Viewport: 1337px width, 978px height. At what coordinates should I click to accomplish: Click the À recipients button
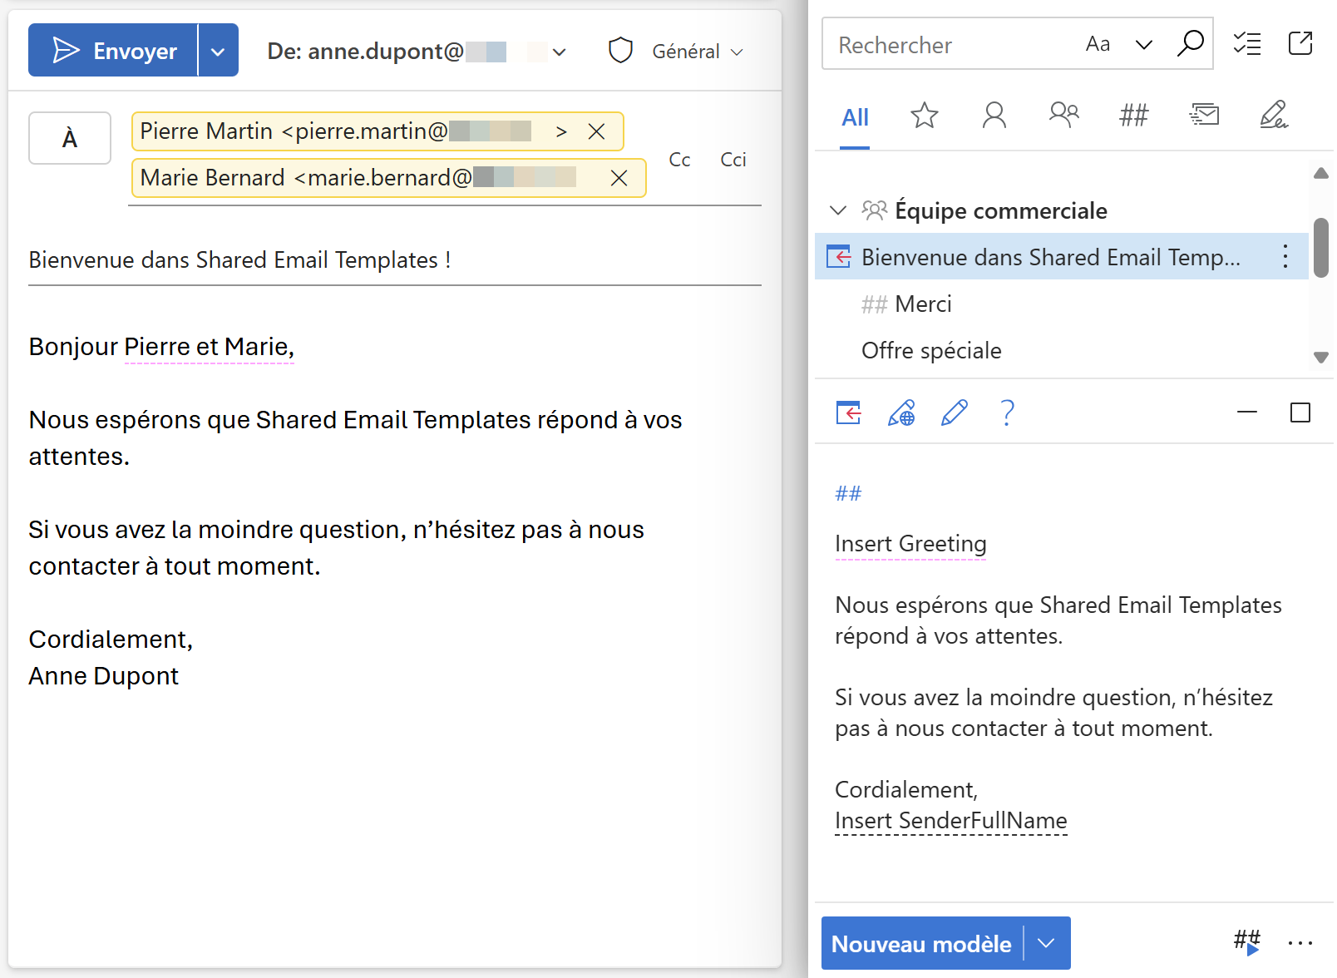pos(70,138)
